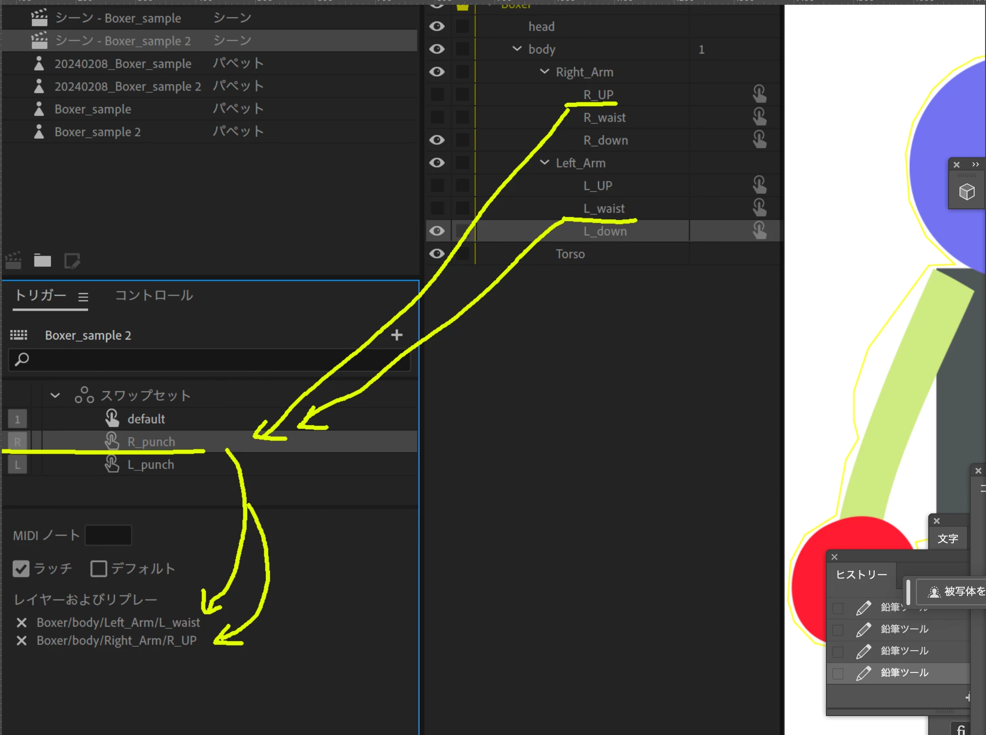This screenshot has height=735, width=986.
Task: Collapse the Right_Arm layer group
Action: (545, 72)
